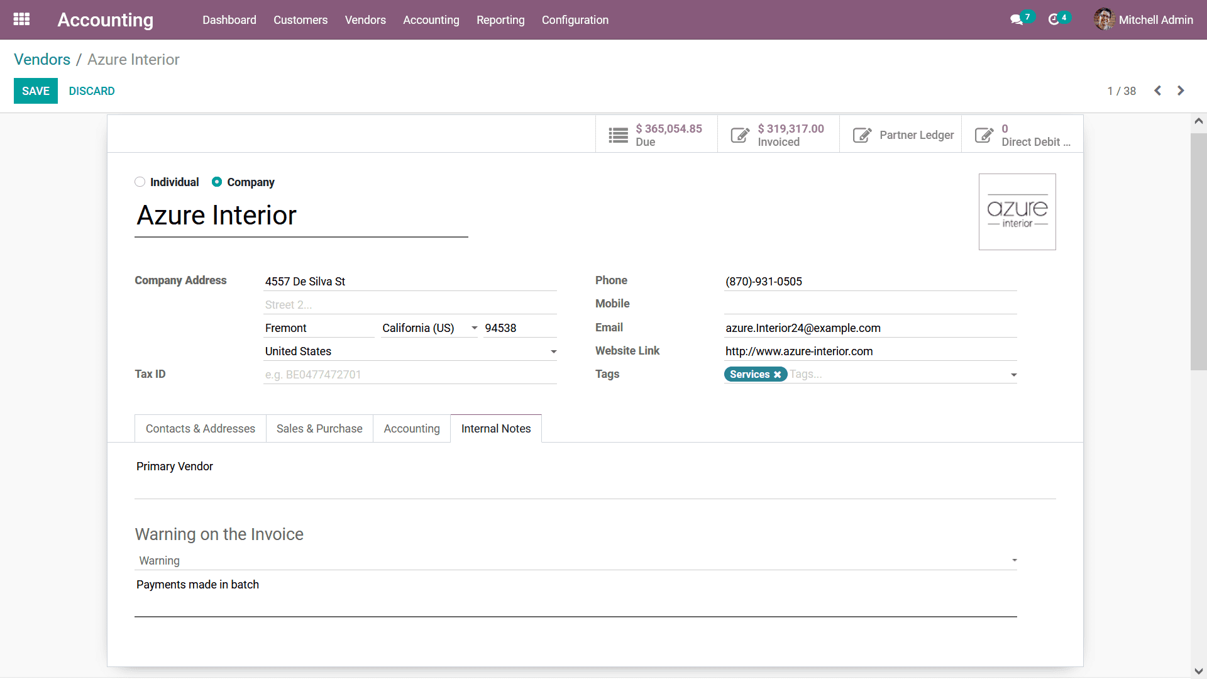1207x679 pixels.
Task: Open the $365,054.85 Due stat button
Action: (x=656, y=135)
